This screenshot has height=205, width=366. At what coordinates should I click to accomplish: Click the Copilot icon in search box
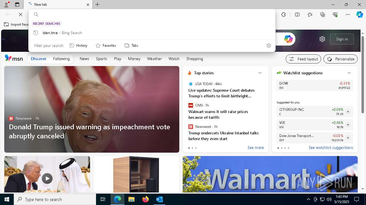[288, 39]
